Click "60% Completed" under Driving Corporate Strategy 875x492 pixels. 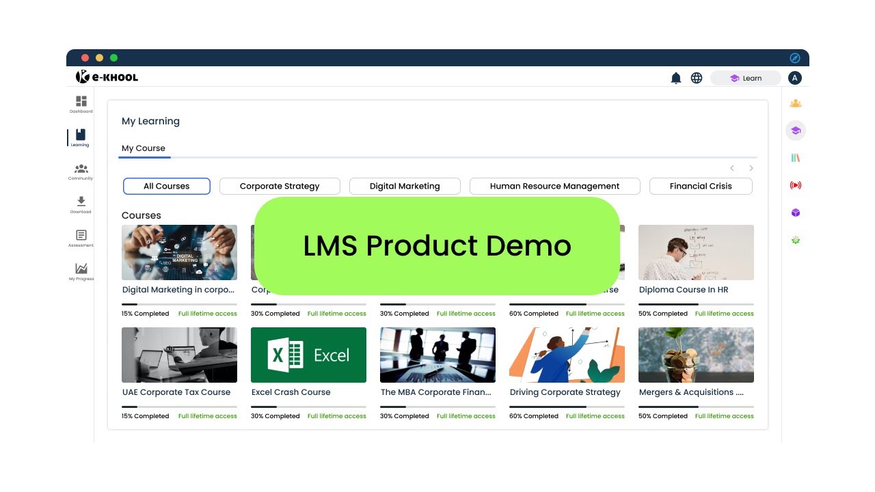pyautogui.click(x=534, y=416)
